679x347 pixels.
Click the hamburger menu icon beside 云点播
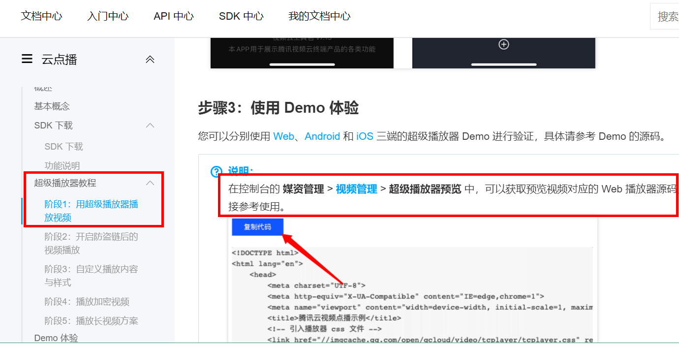point(27,59)
